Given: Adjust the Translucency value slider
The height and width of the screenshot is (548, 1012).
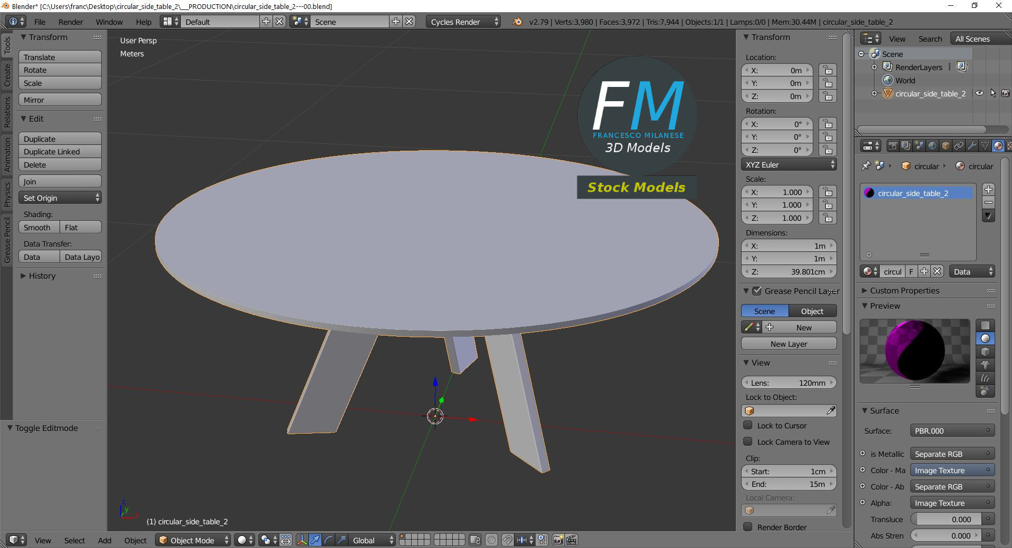Looking at the screenshot, I should [x=947, y=519].
